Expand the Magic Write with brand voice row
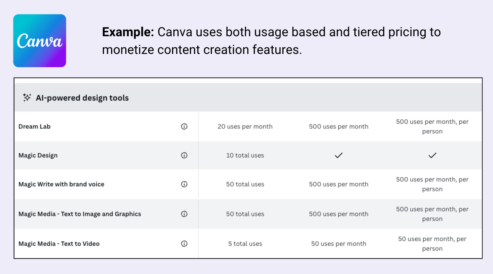This screenshot has height=274, width=493. click(61, 184)
